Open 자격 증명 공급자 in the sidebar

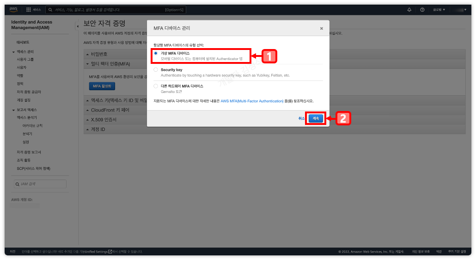click(29, 92)
